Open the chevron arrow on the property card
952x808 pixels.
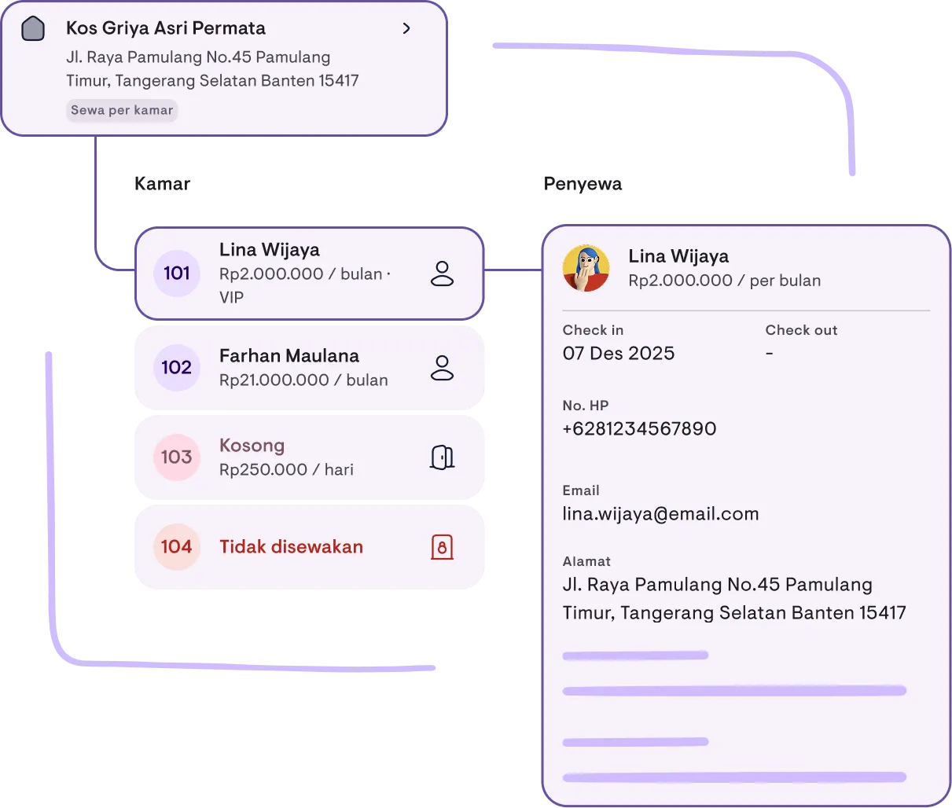[406, 28]
